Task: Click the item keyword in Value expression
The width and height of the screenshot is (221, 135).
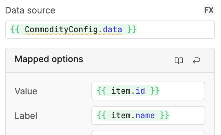Action: [x=121, y=91]
